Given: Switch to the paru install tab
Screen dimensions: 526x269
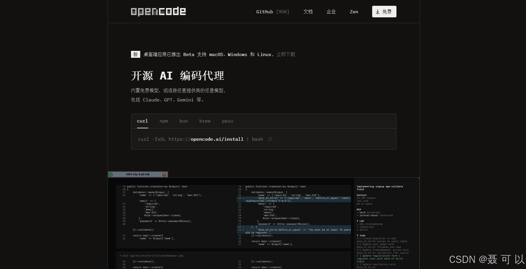Looking at the screenshot, I should click(x=228, y=121).
